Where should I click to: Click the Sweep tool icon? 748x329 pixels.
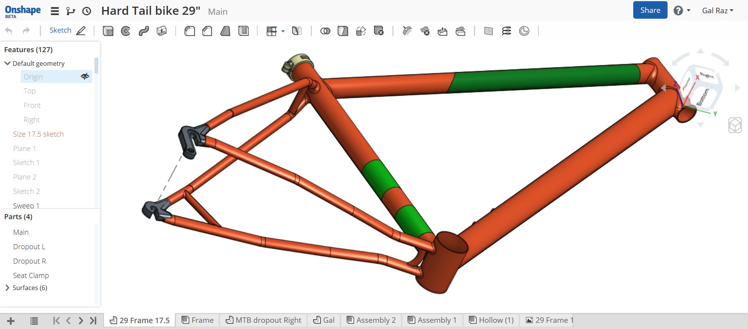pos(144,31)
